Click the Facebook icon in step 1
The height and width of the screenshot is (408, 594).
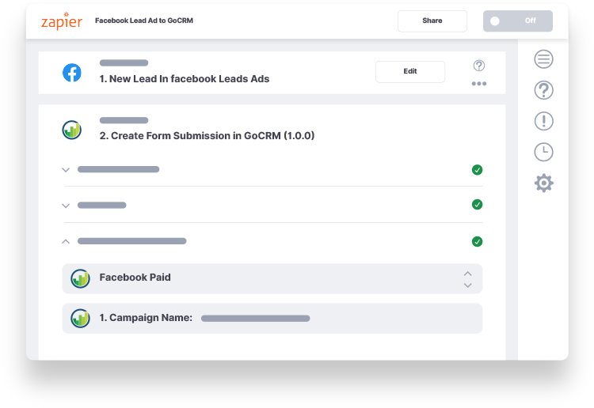tap(72, 73)
